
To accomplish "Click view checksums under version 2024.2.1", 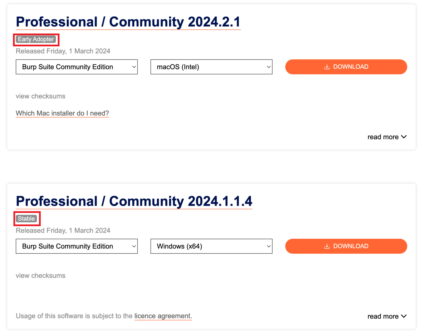I will point(40,96).
